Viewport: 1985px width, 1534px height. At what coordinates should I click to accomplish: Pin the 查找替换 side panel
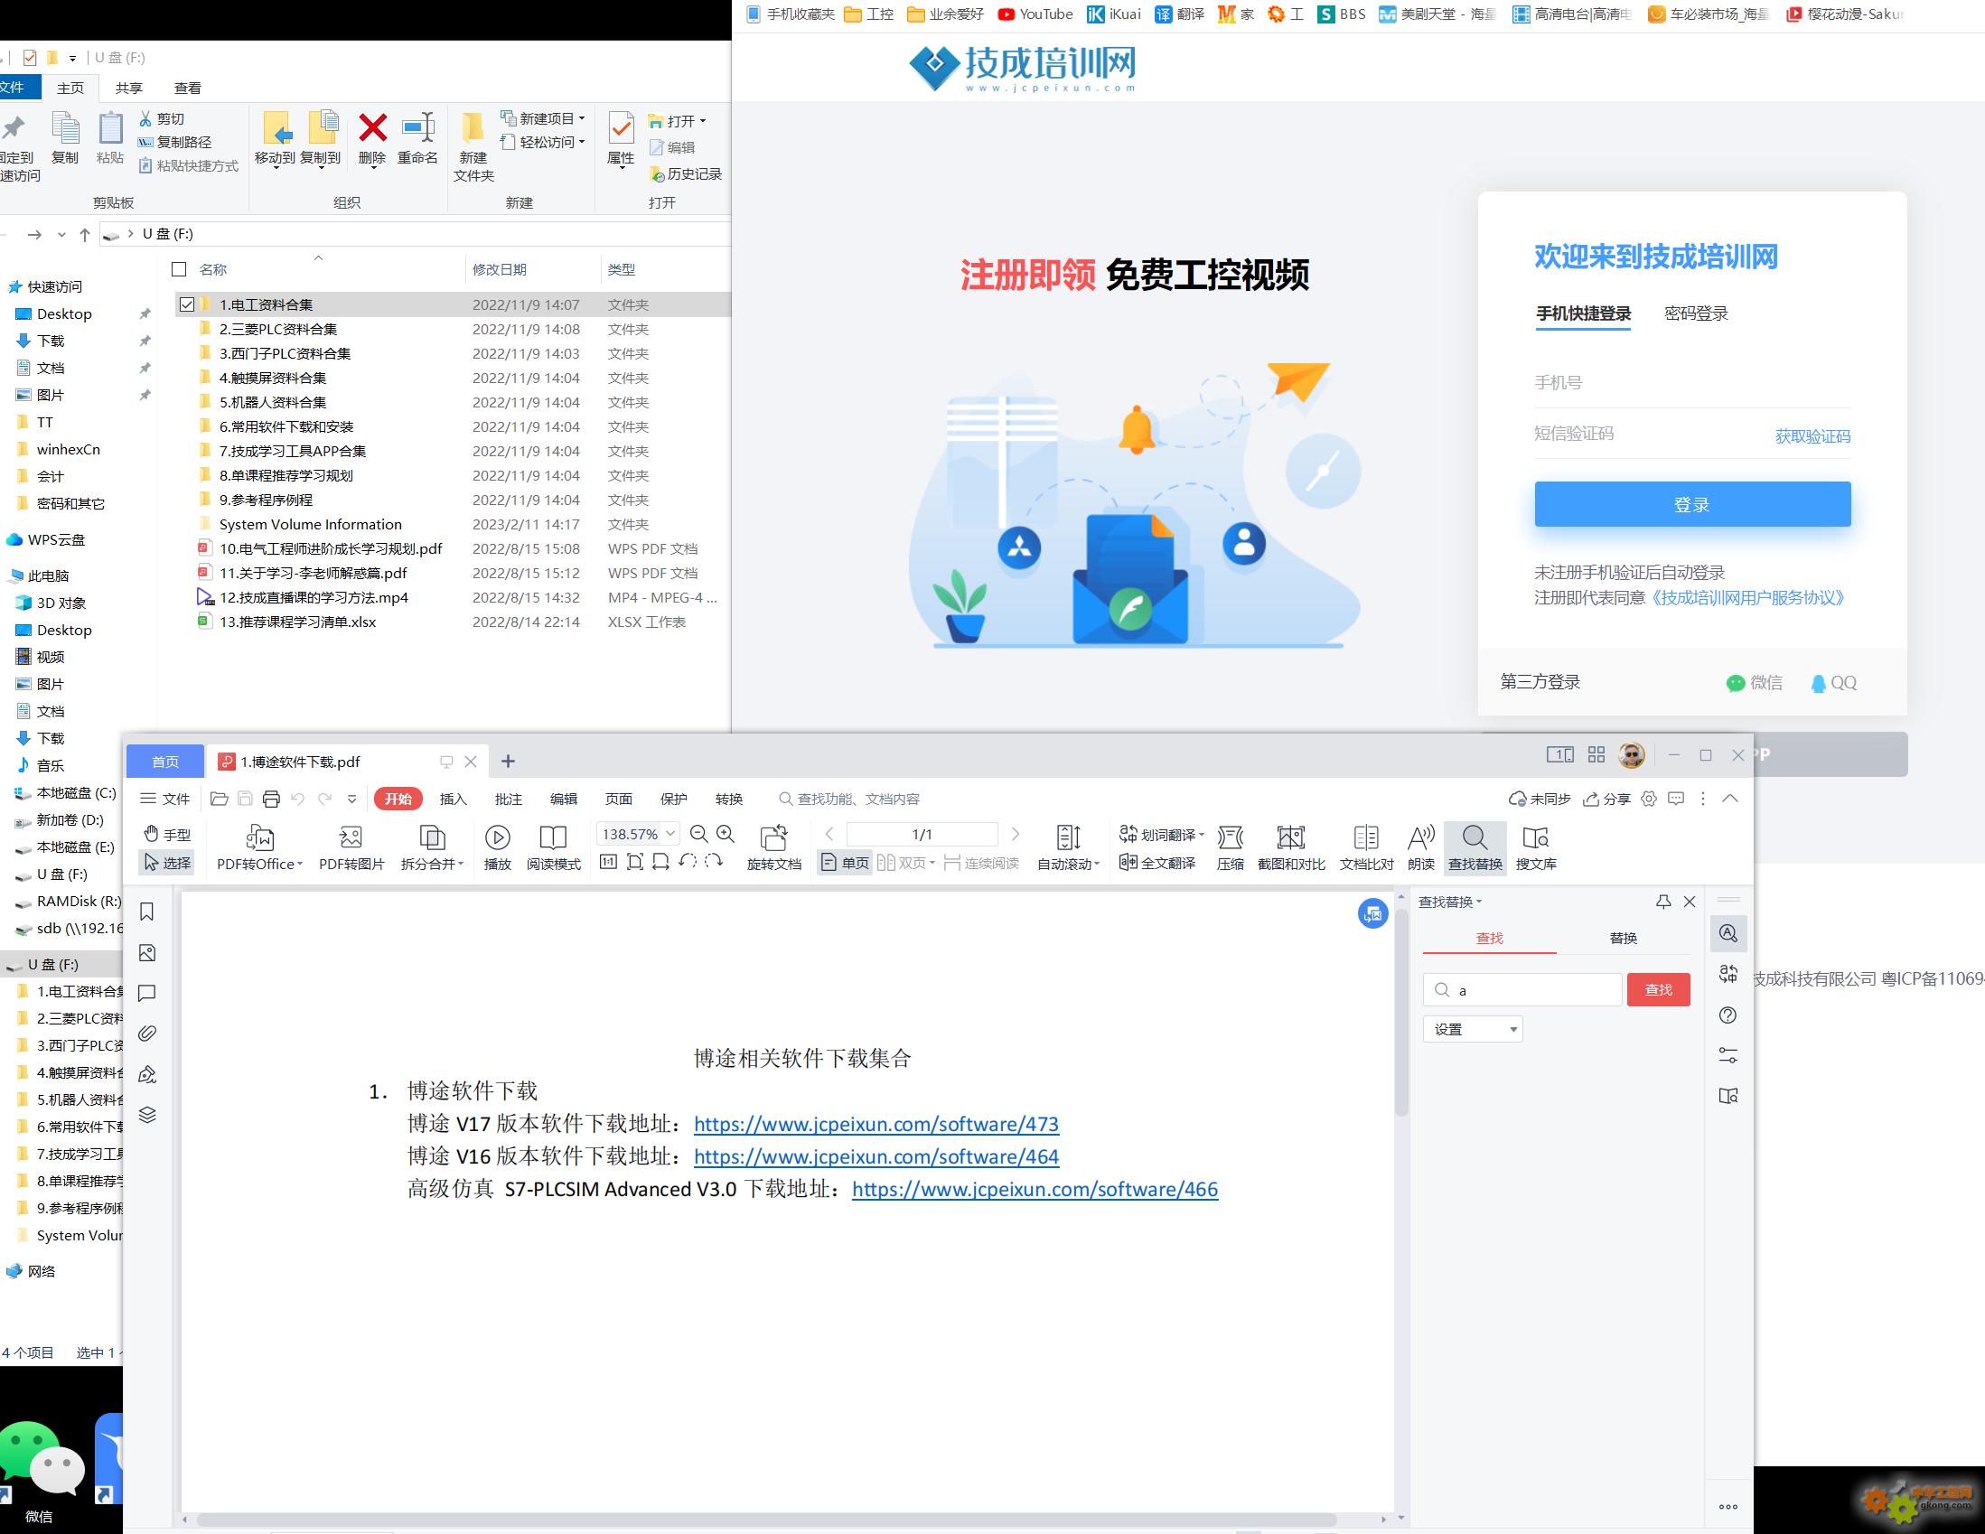tap(1663, 902)
